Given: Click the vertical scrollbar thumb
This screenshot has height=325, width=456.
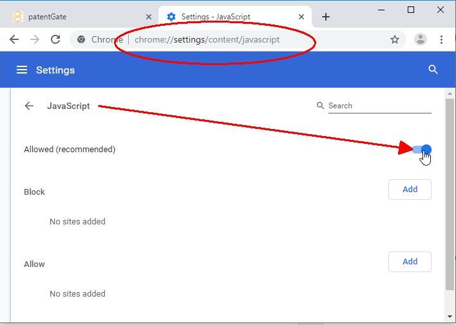Looking at the screenshot, I should click(x=450, y=194).
